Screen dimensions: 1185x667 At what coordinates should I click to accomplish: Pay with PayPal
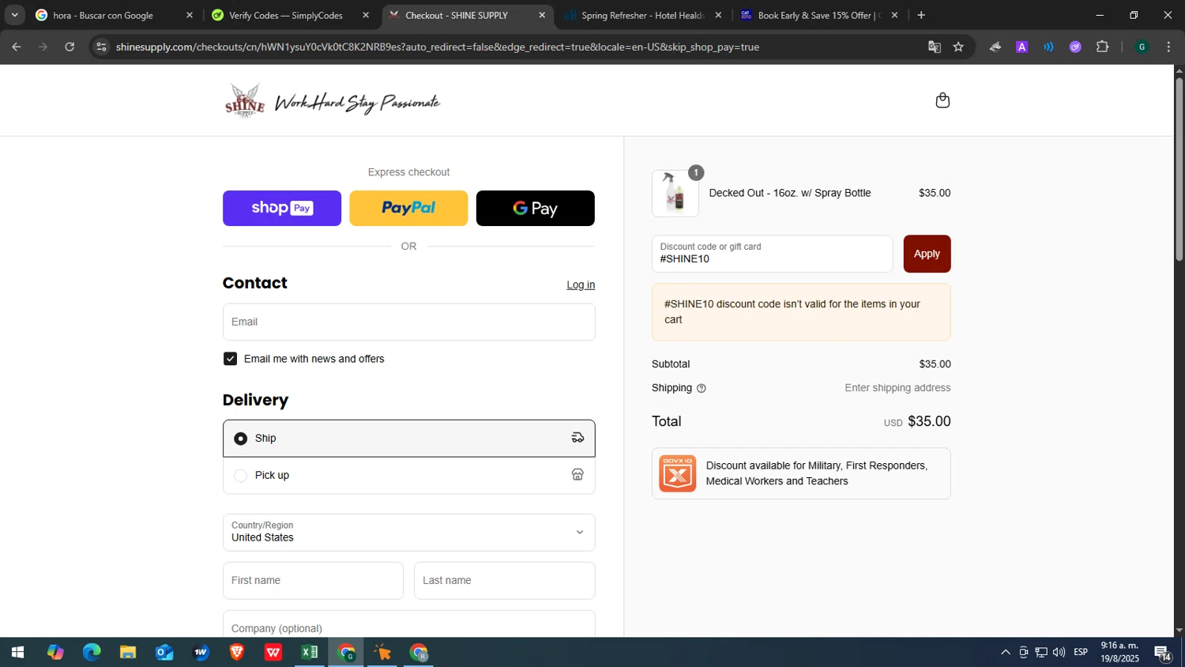pyautogui.click(x=408, y=208)
